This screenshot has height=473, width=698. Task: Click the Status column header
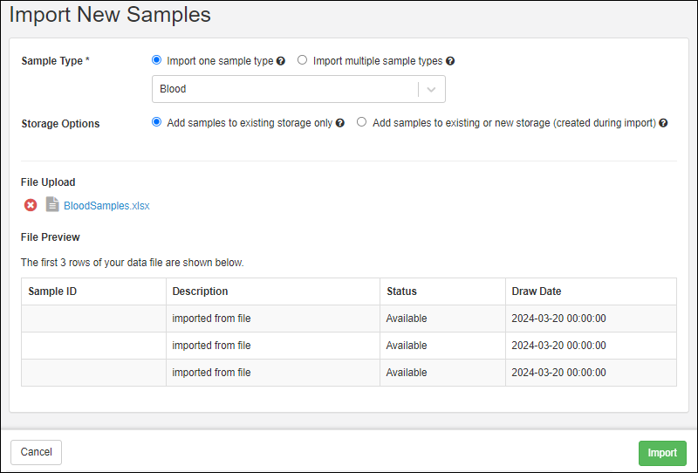coord(401,291)
